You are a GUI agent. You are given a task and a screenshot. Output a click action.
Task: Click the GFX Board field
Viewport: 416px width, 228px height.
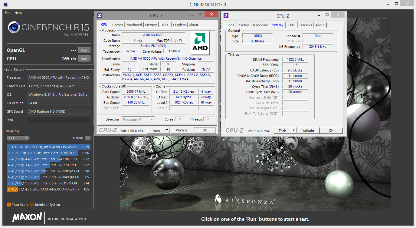[59, 111]
